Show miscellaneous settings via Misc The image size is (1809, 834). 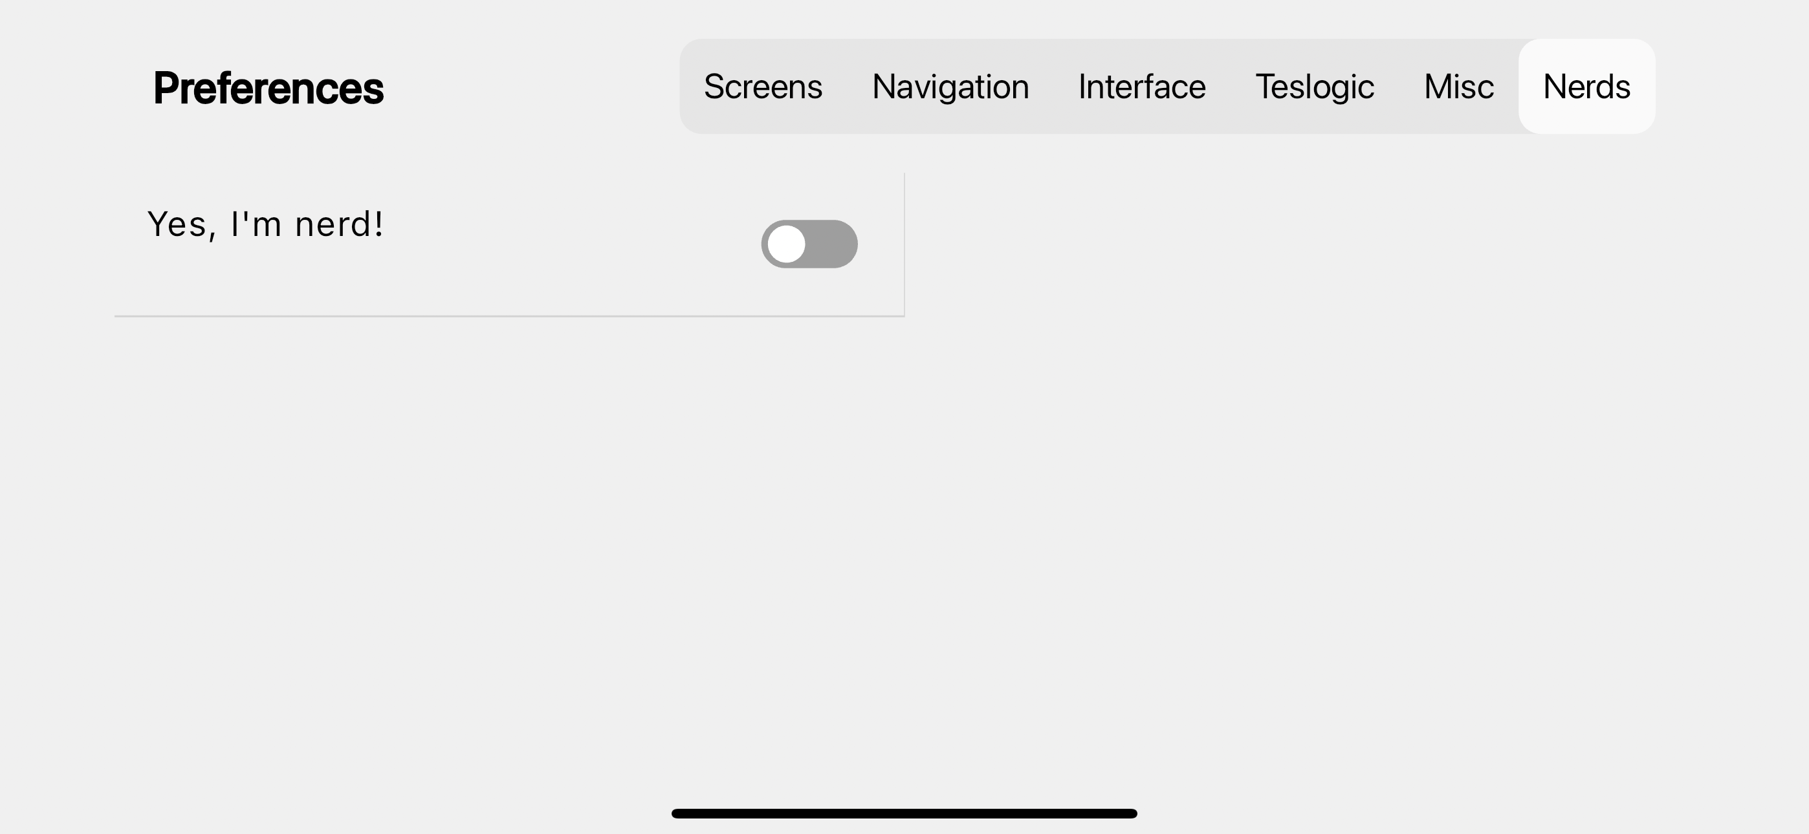click(1458, 87)
